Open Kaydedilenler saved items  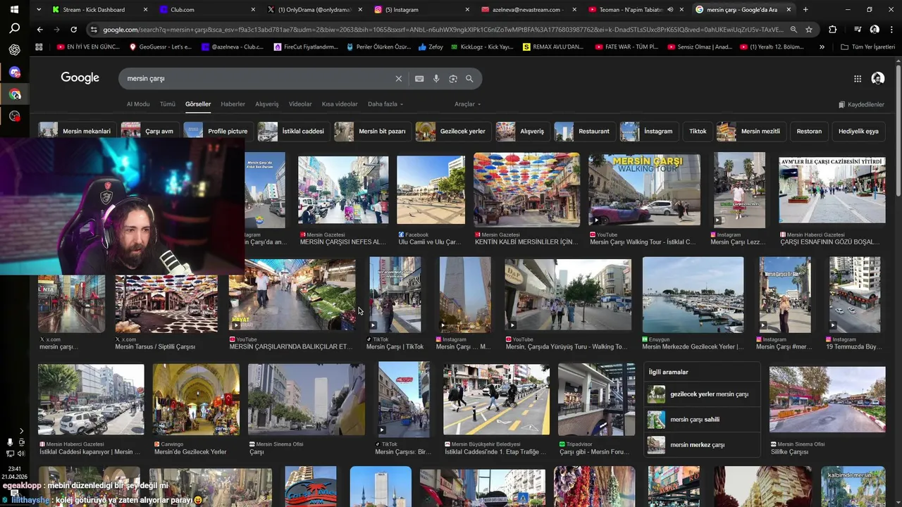(x=861, y=105)
